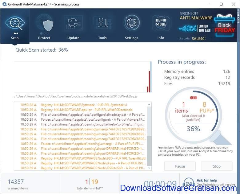Click the Update tab label
This screenshot has height=194, width=240.
tap(73, 38)
